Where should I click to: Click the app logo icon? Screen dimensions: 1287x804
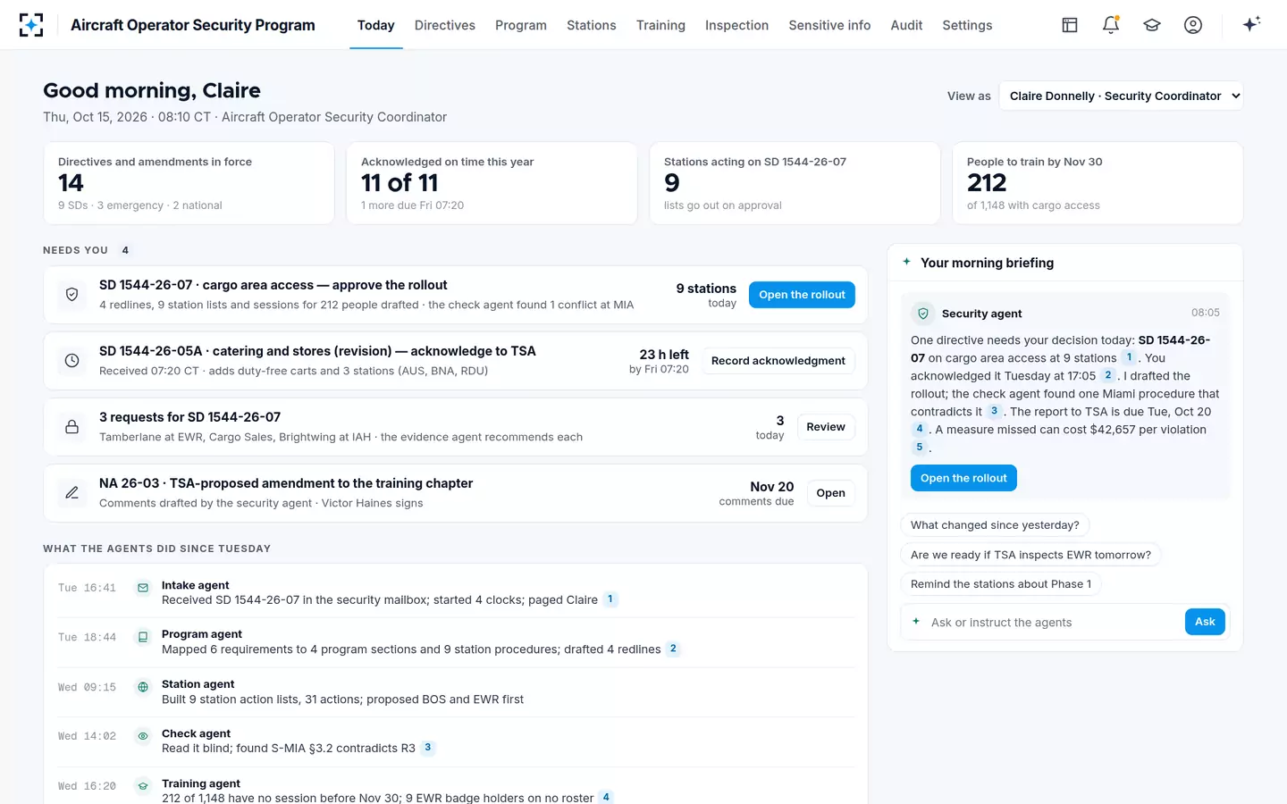point(31,25)
